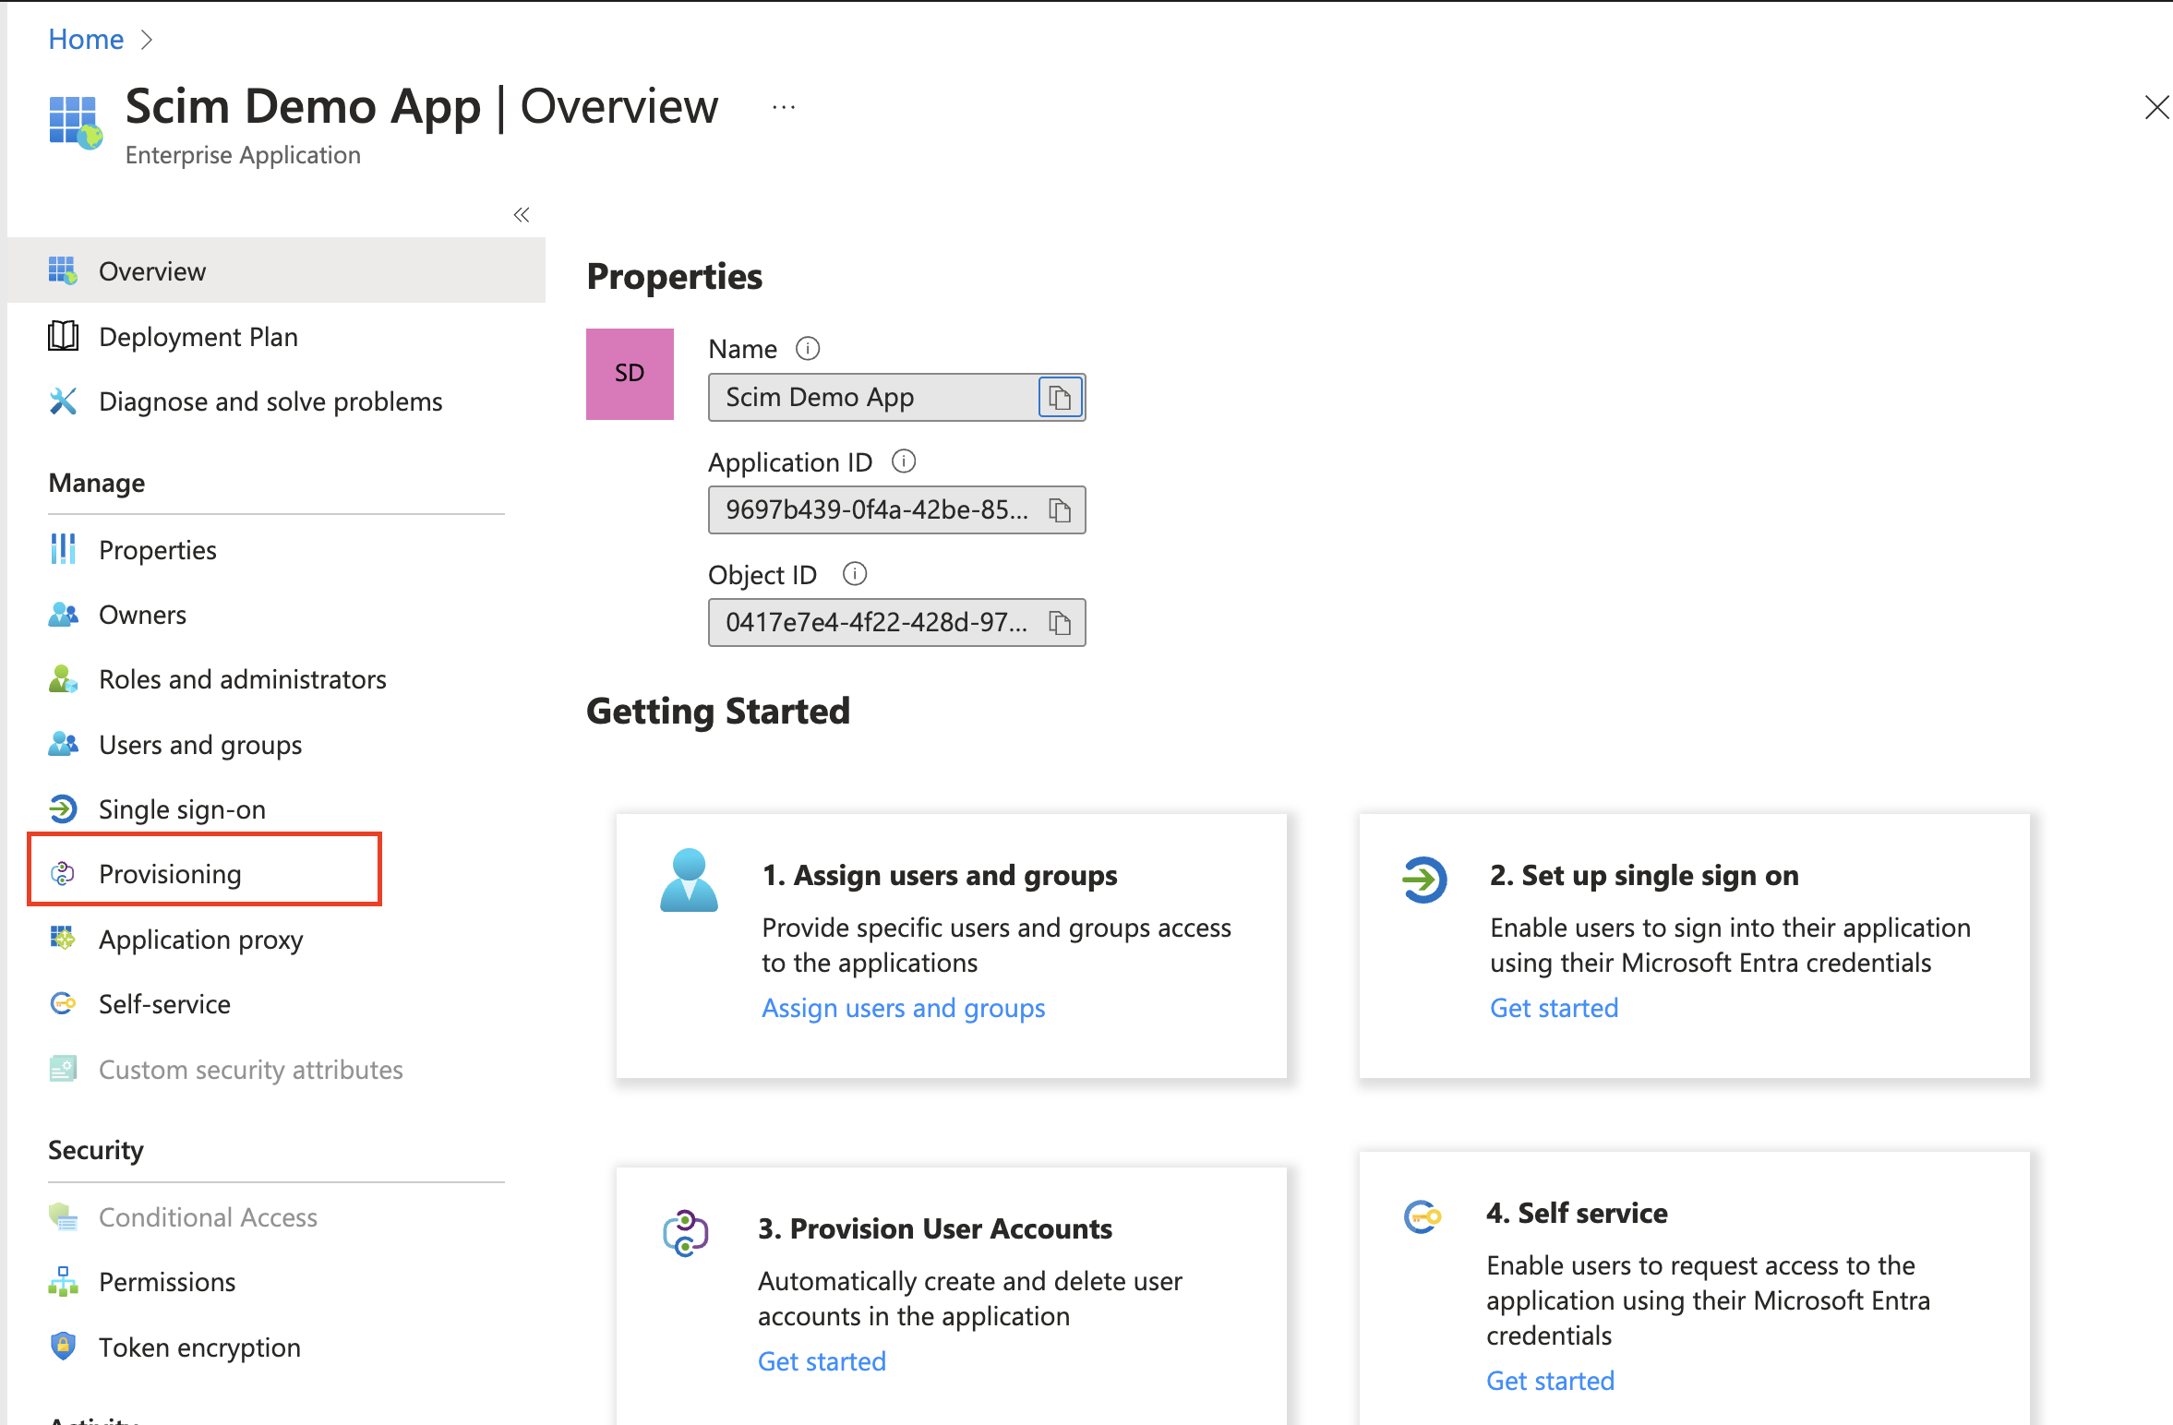Viewport: 2173px width, 1425px height.
Task: Open the Single sign-on menu item
Action: click(x=182, y=809)
